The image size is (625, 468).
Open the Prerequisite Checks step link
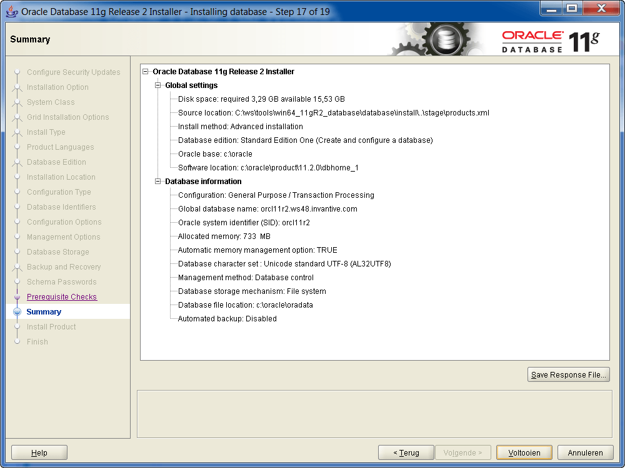62,297
